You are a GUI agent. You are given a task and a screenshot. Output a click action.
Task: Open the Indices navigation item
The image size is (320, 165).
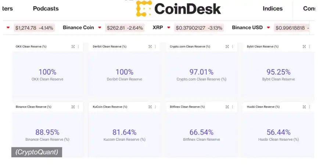point(273,8)
